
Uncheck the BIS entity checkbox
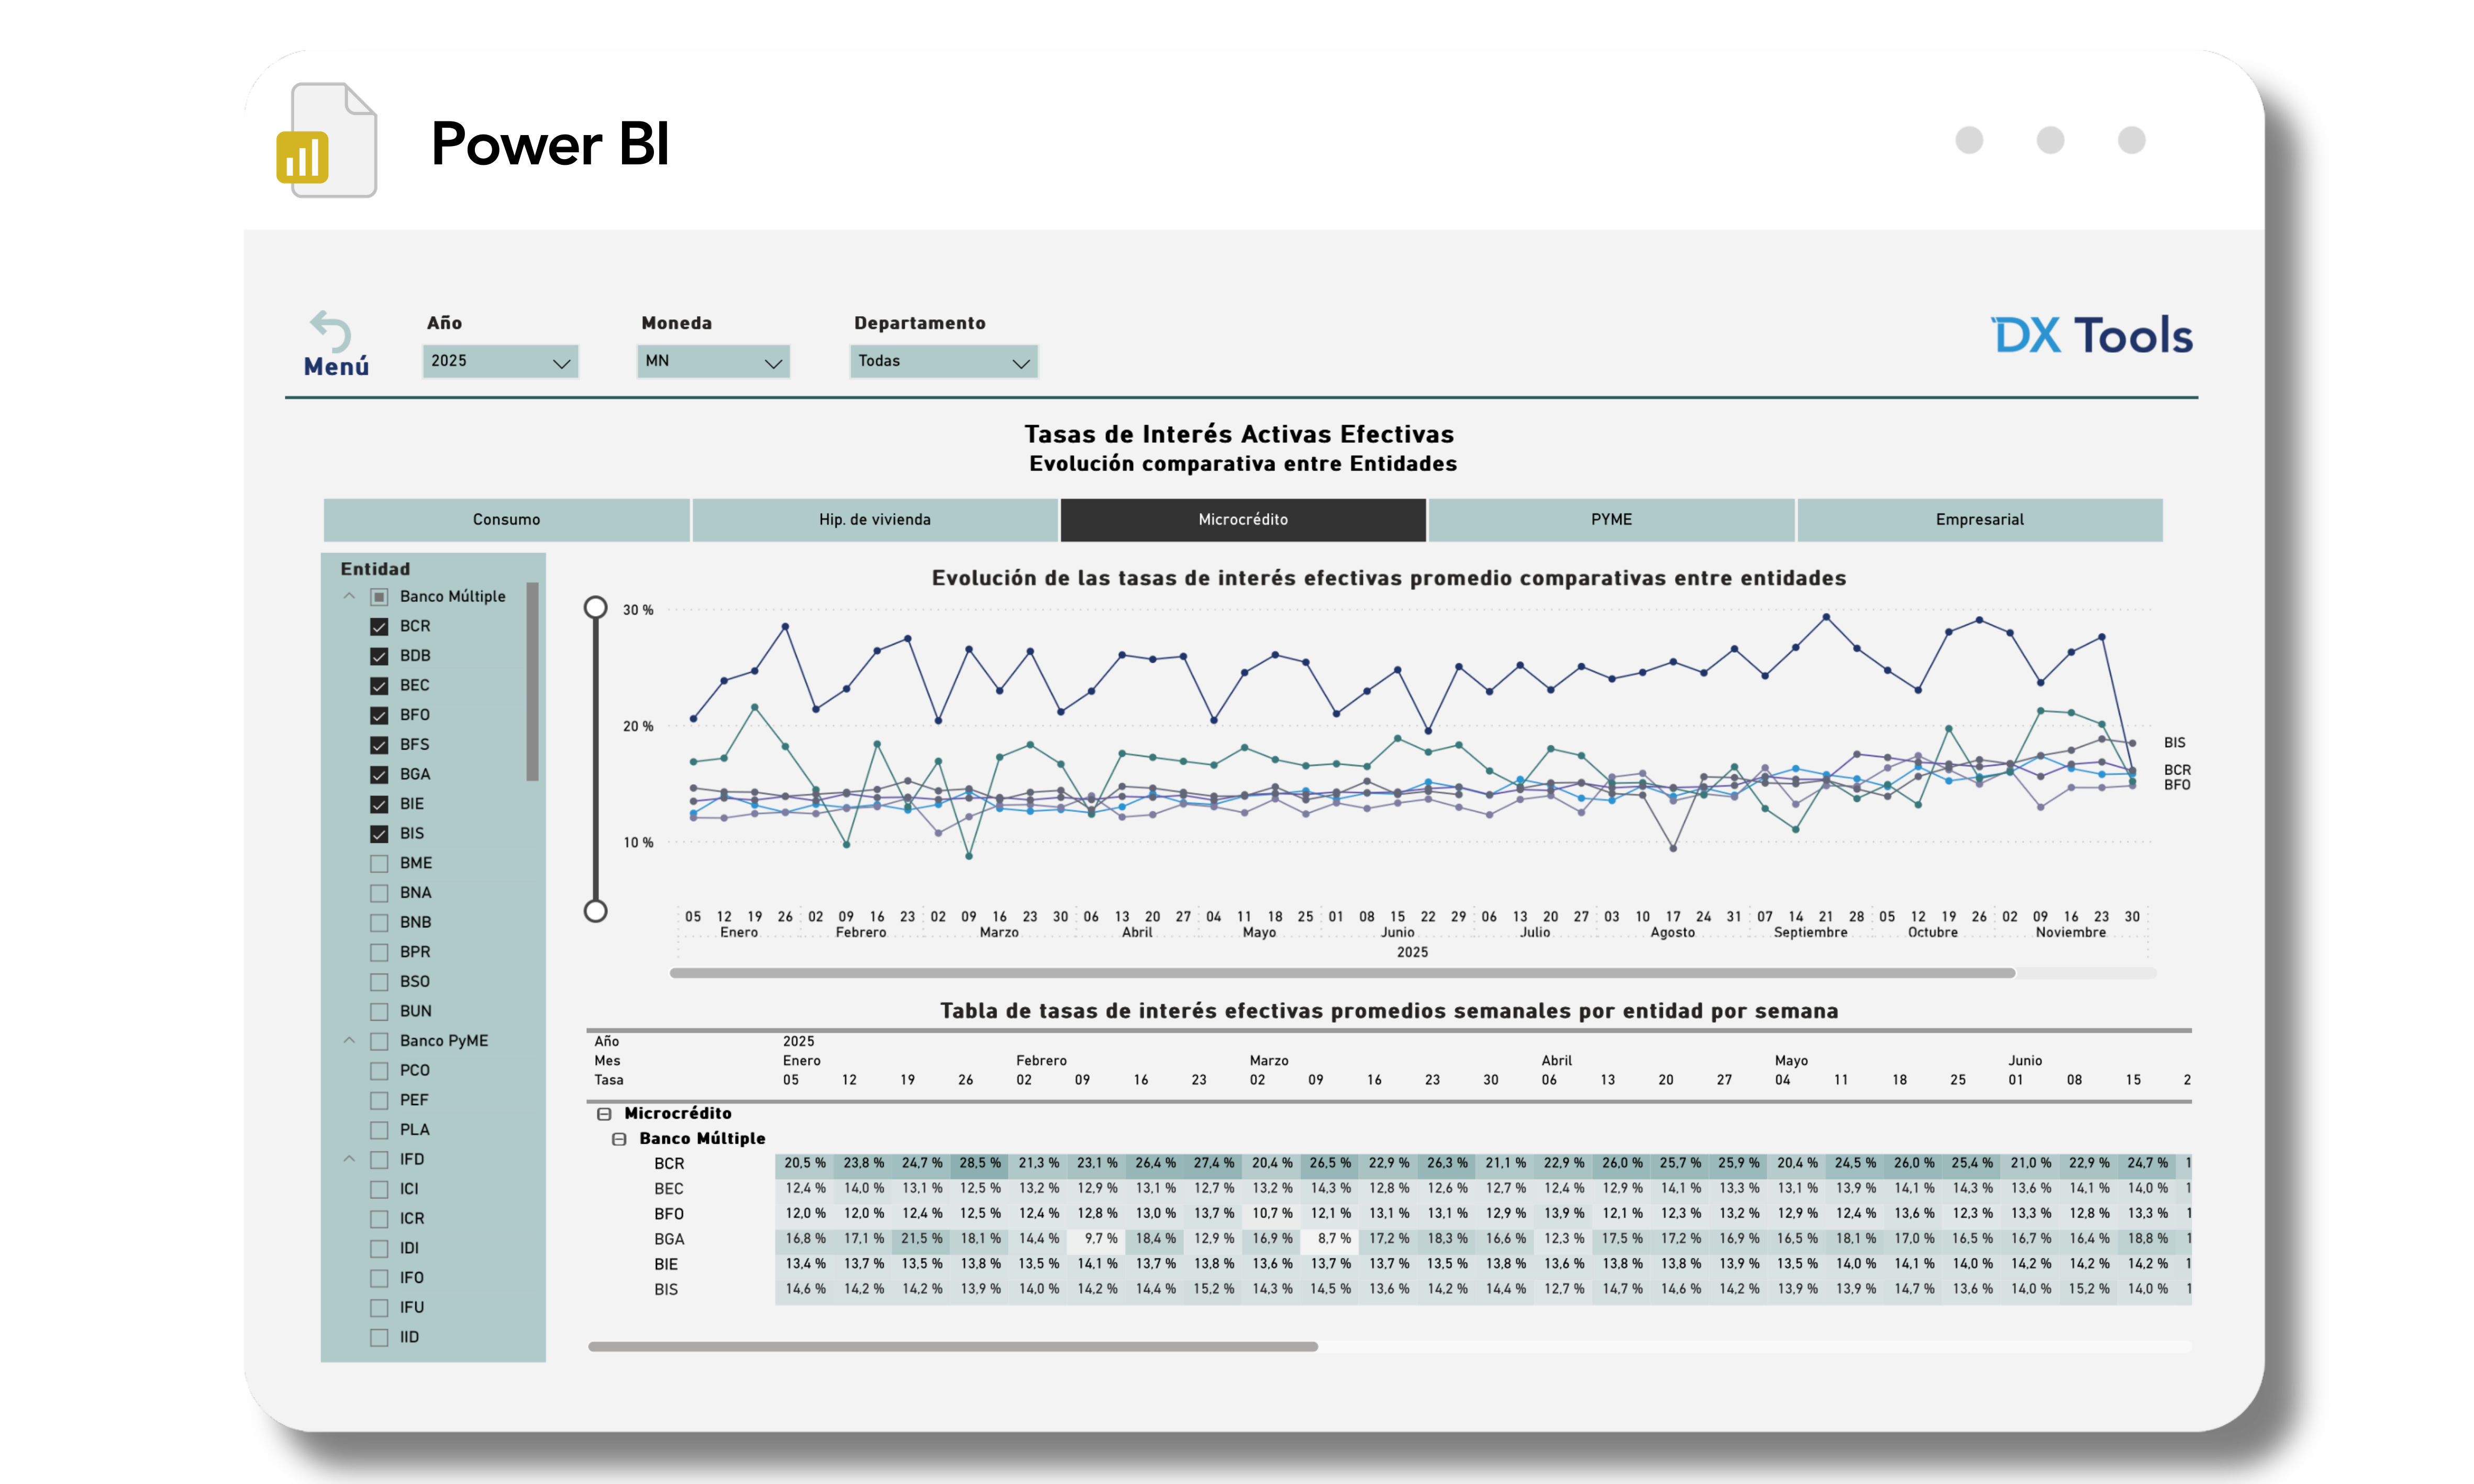coord(379,834)
